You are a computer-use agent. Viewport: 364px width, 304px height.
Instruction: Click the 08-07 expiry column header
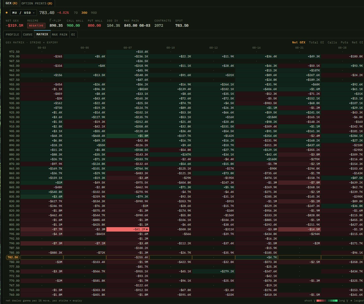tap(128, 48)
